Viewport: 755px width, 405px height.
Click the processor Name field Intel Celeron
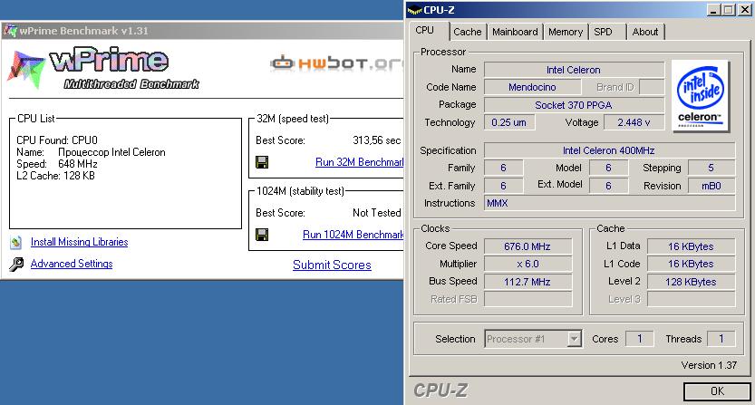point(574,70)
